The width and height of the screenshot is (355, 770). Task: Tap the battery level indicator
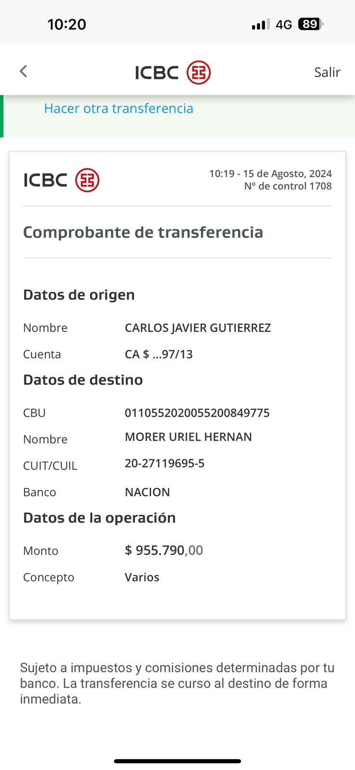311,24
